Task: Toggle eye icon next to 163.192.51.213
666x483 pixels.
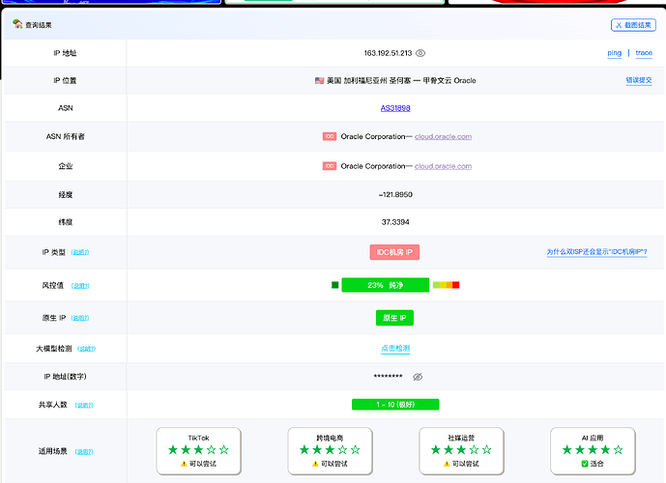Action: 420,53
